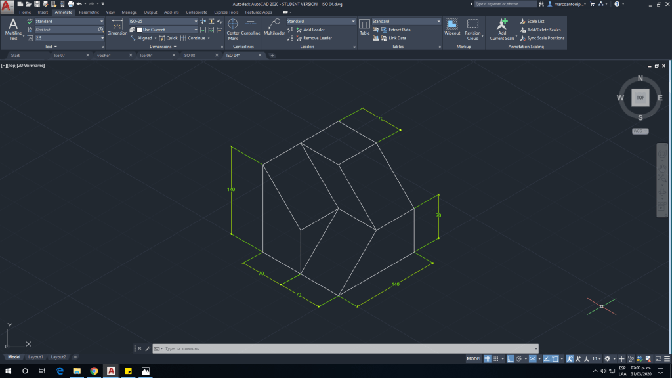This screenshot has height=378, width=672.
Task: Click the Add Leader button
Action: (313, 30)
